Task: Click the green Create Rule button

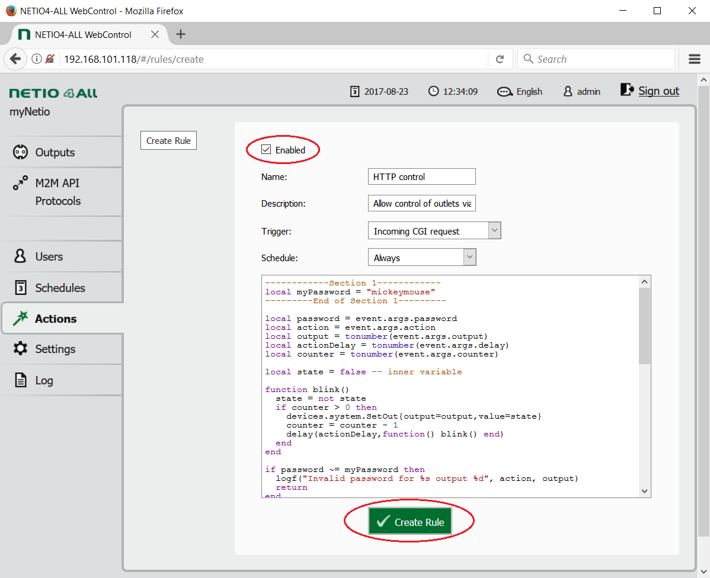Action: pyautogui.click(x=410, y=521)
